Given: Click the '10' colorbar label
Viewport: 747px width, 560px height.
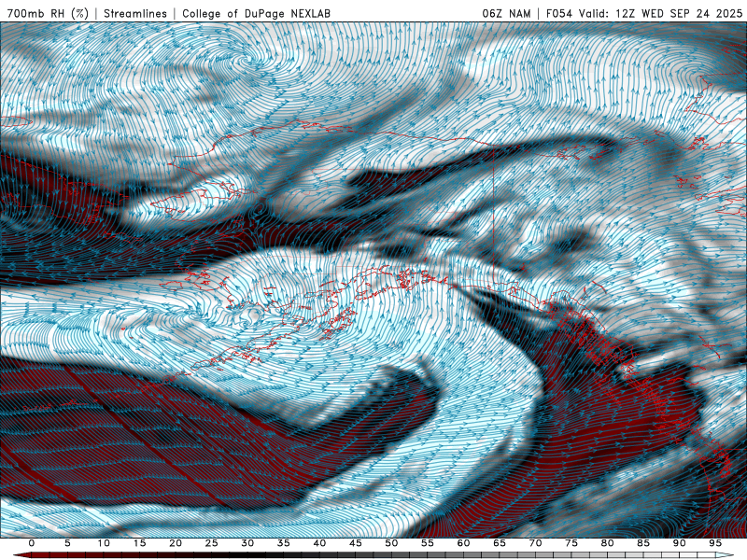Looking at the screenshot, I should click(x=104, y=543).
